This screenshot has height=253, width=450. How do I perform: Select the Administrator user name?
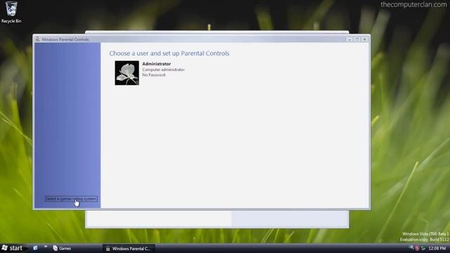click(156, 64)
